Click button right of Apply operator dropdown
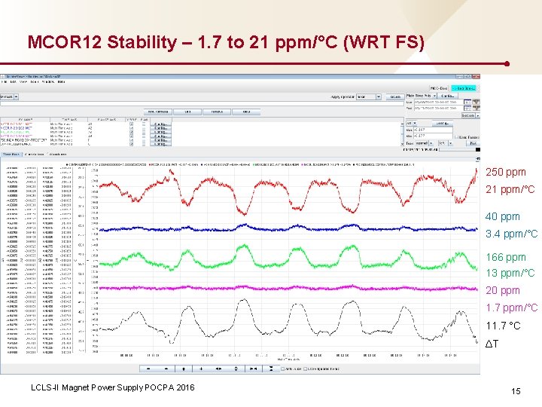Viewport: 542px width, 407px height. [394, 97]
